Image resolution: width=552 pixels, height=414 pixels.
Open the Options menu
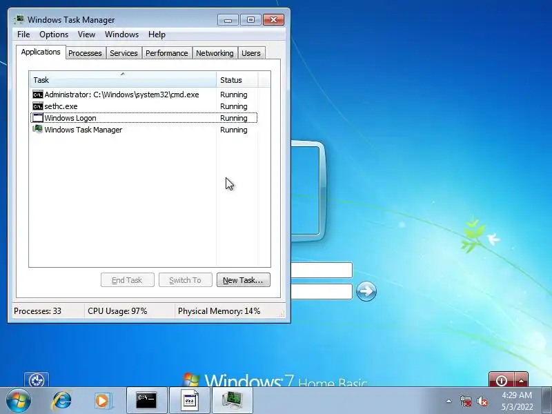54,34
